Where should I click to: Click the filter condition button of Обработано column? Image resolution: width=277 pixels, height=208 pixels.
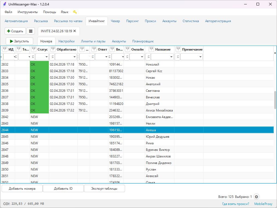click(52, 57)
